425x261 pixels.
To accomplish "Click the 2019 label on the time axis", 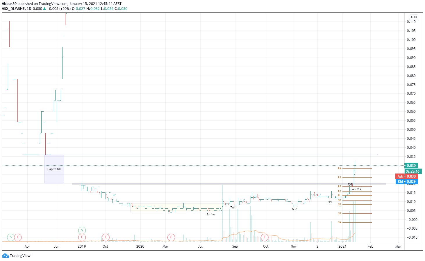I will (x=82, y=246).
